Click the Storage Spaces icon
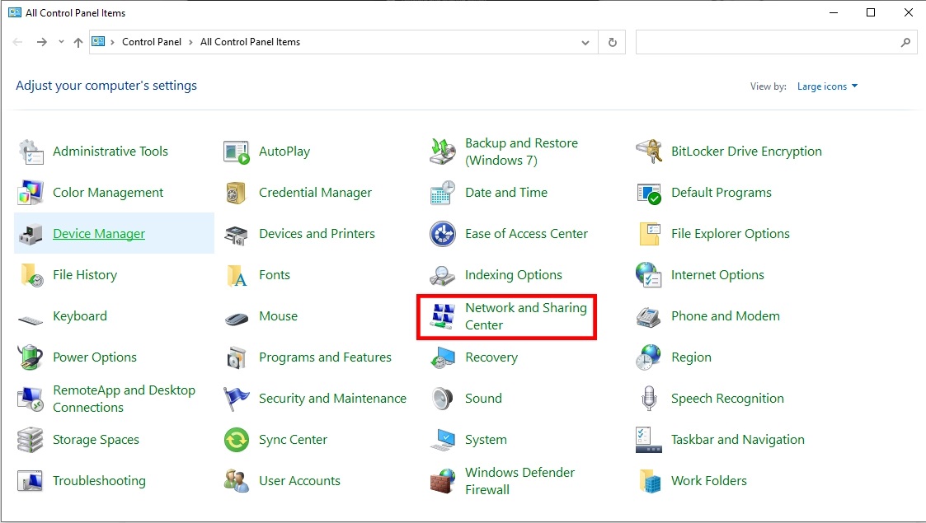926x523 pixels. (31, 440)
